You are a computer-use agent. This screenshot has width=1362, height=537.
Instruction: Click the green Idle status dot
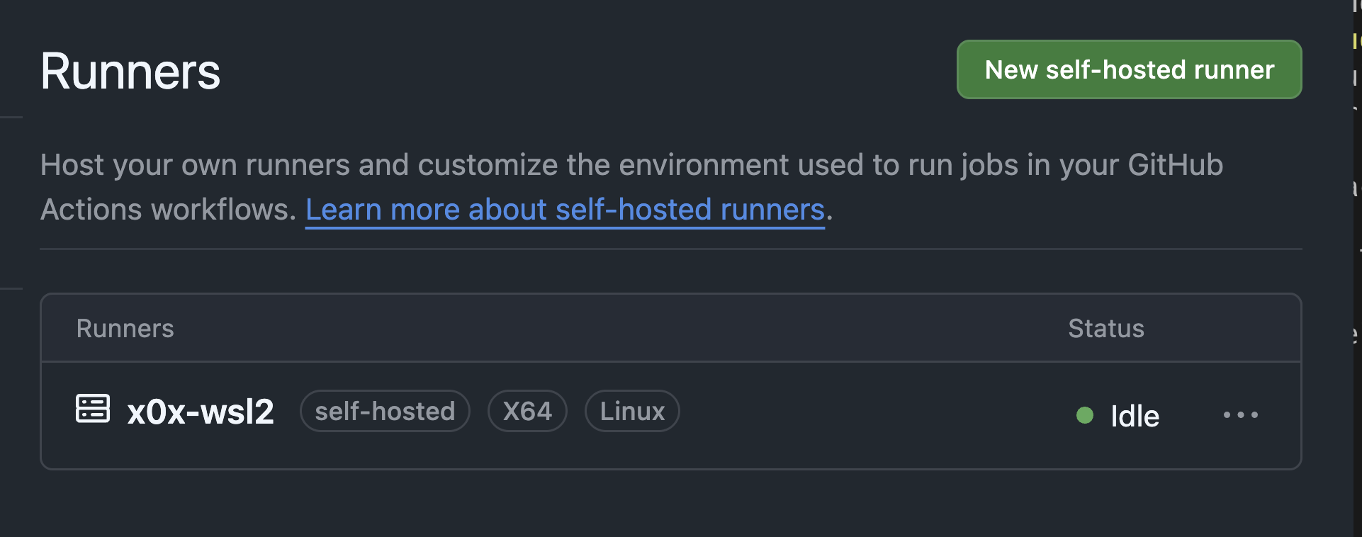coord(1085,415)
